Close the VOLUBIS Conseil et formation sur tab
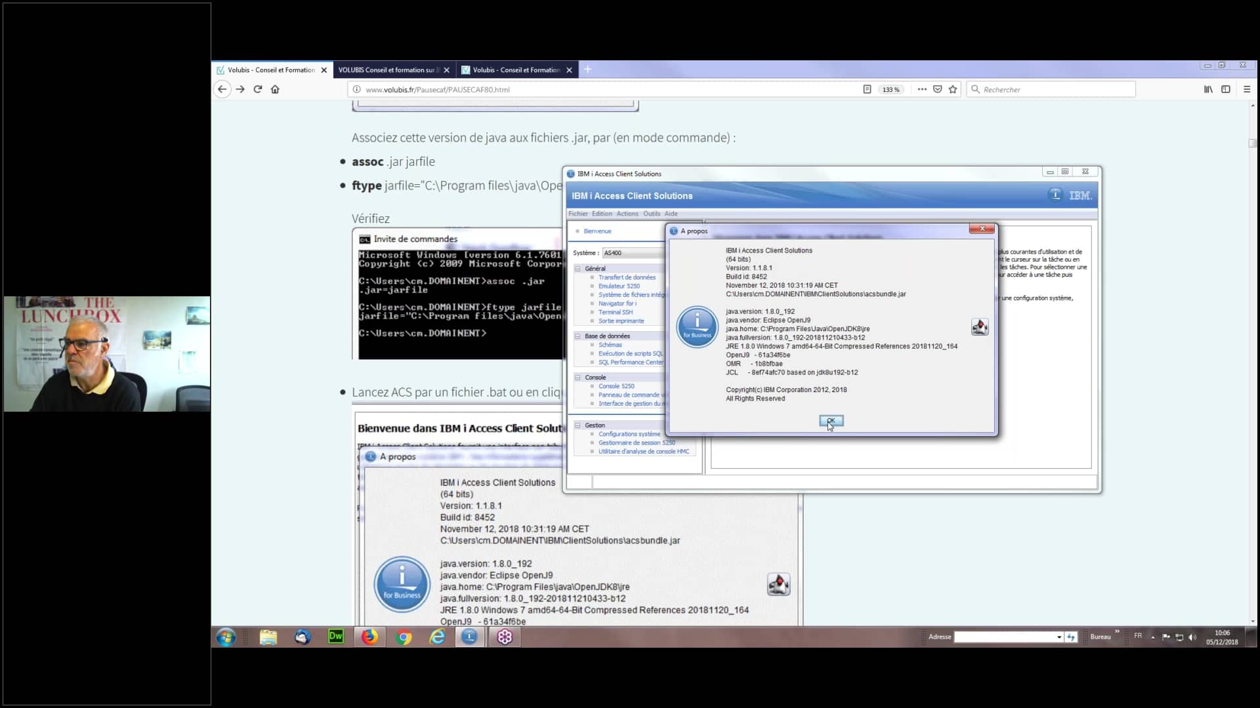 447,70
